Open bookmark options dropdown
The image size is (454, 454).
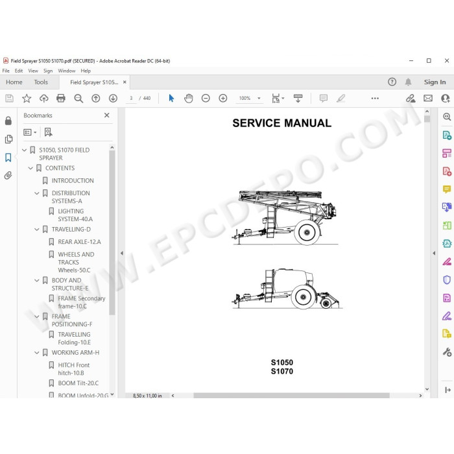click(x=30, y=132)
